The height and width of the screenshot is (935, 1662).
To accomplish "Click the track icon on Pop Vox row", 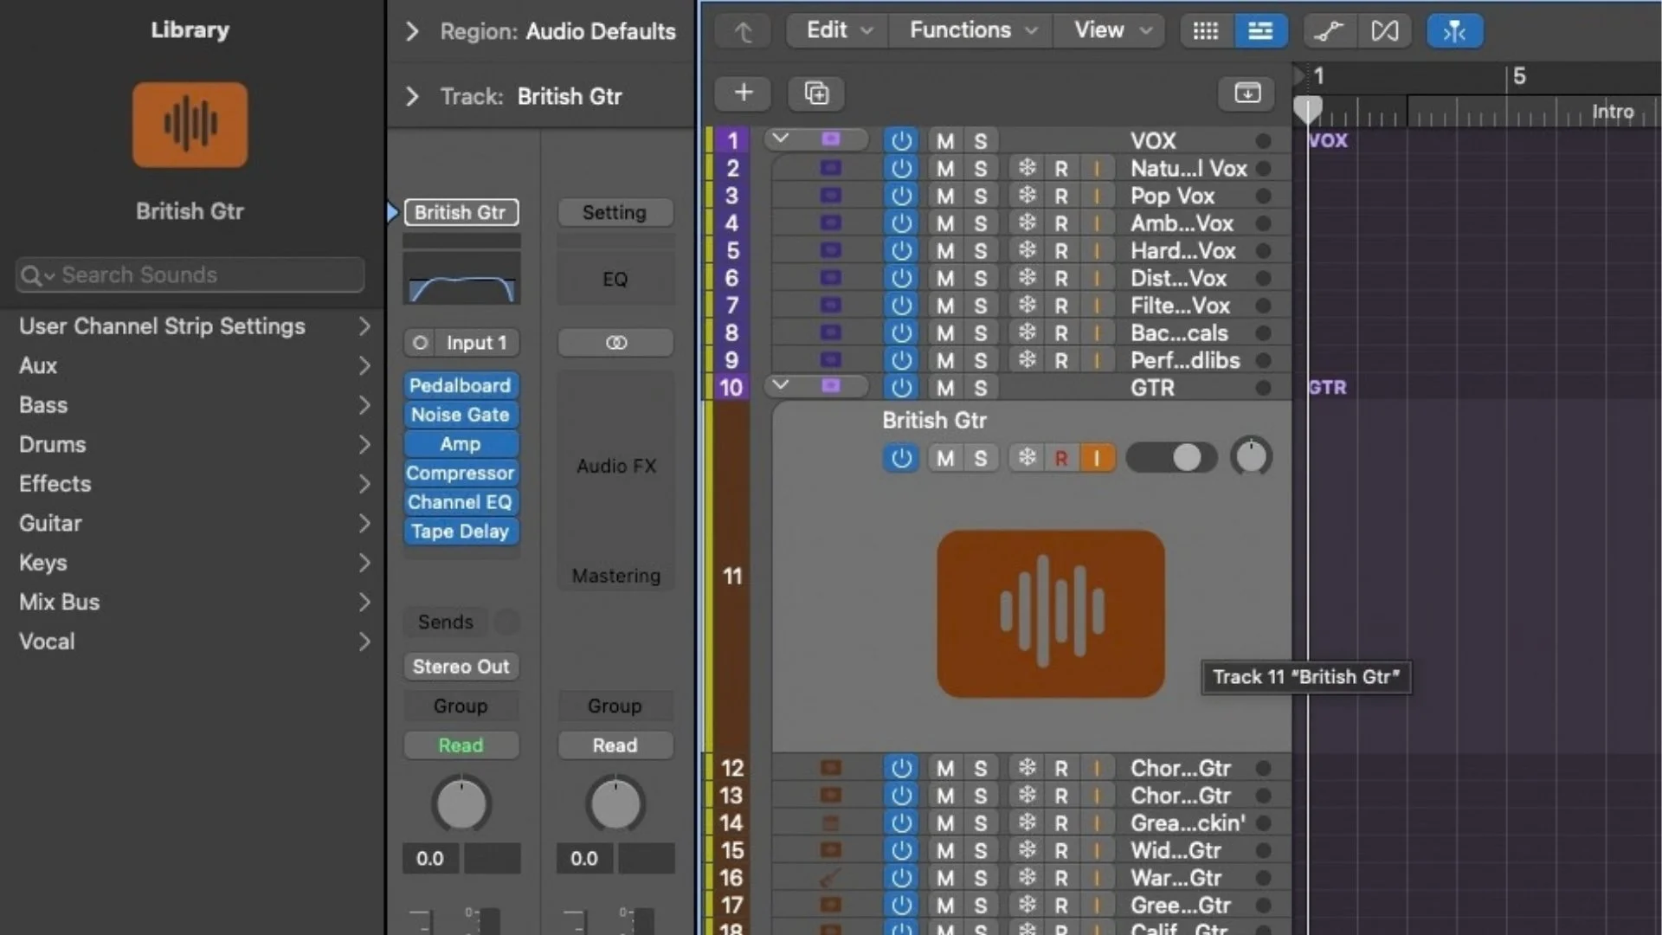I will tap(831, 196).
